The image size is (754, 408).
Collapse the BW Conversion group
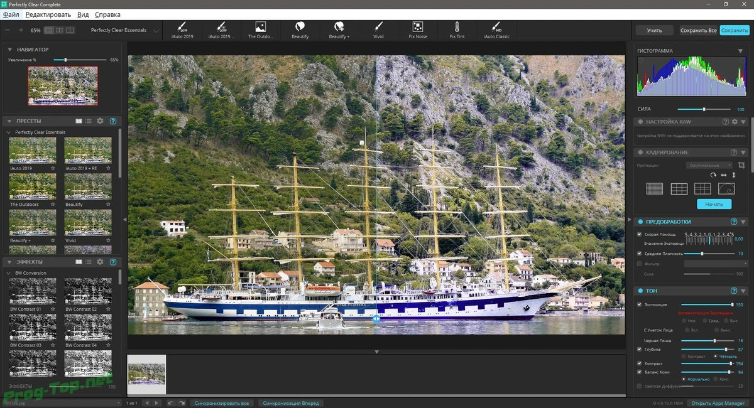[9, 273]
